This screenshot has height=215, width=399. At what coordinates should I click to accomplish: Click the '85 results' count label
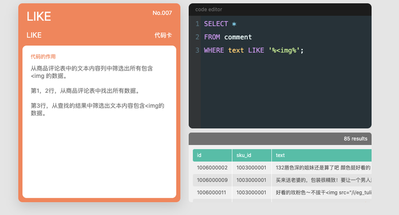355,139
